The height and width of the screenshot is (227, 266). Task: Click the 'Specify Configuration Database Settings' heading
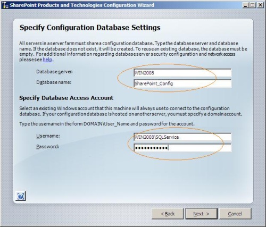coord(90,28)
